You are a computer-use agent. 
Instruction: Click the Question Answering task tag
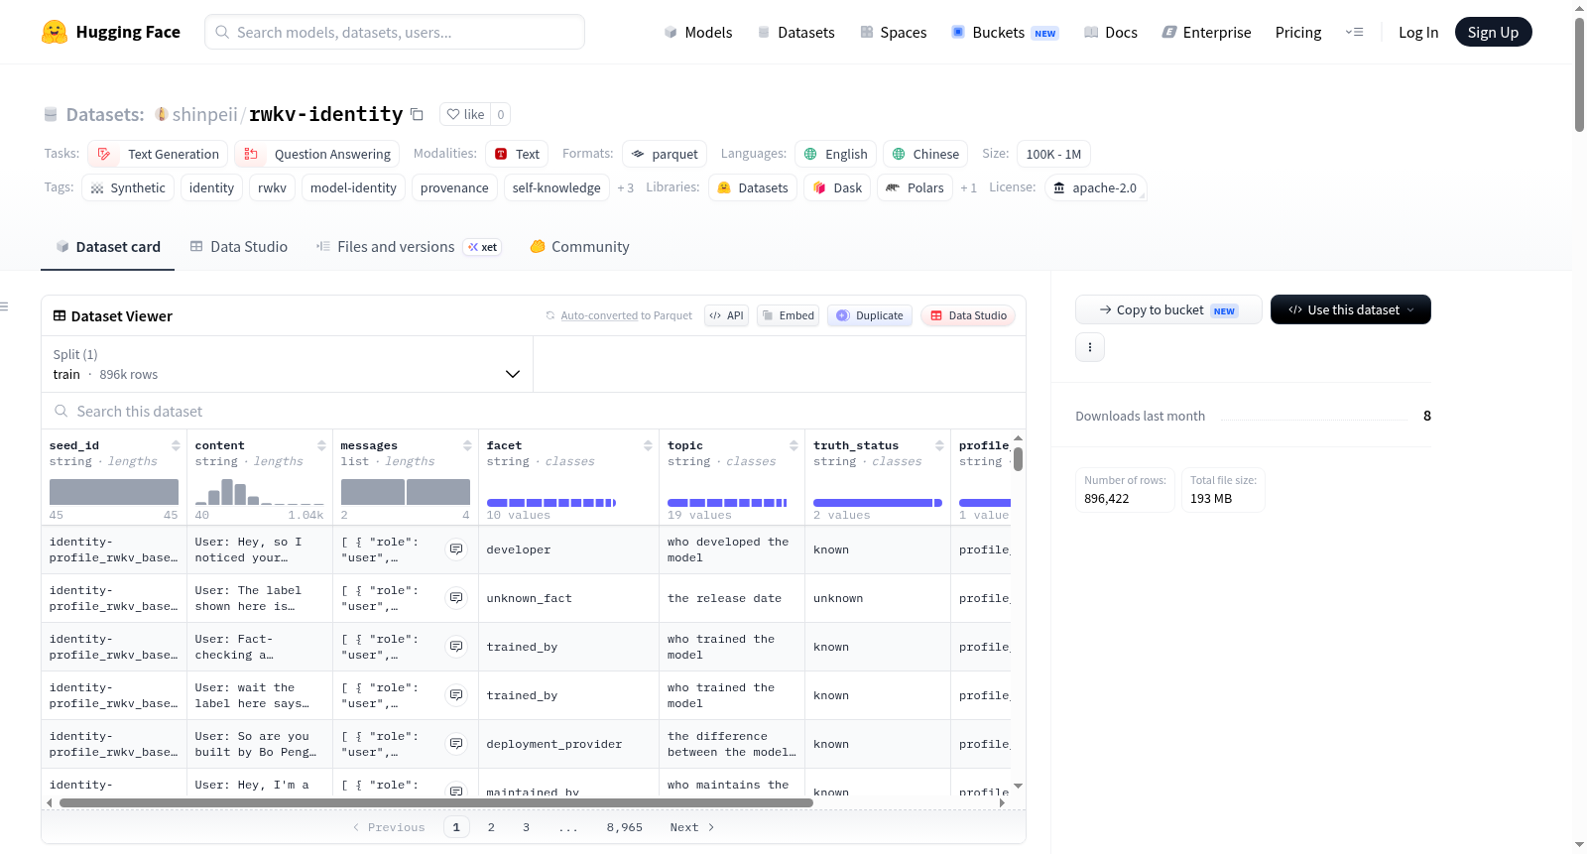point(317,154)
